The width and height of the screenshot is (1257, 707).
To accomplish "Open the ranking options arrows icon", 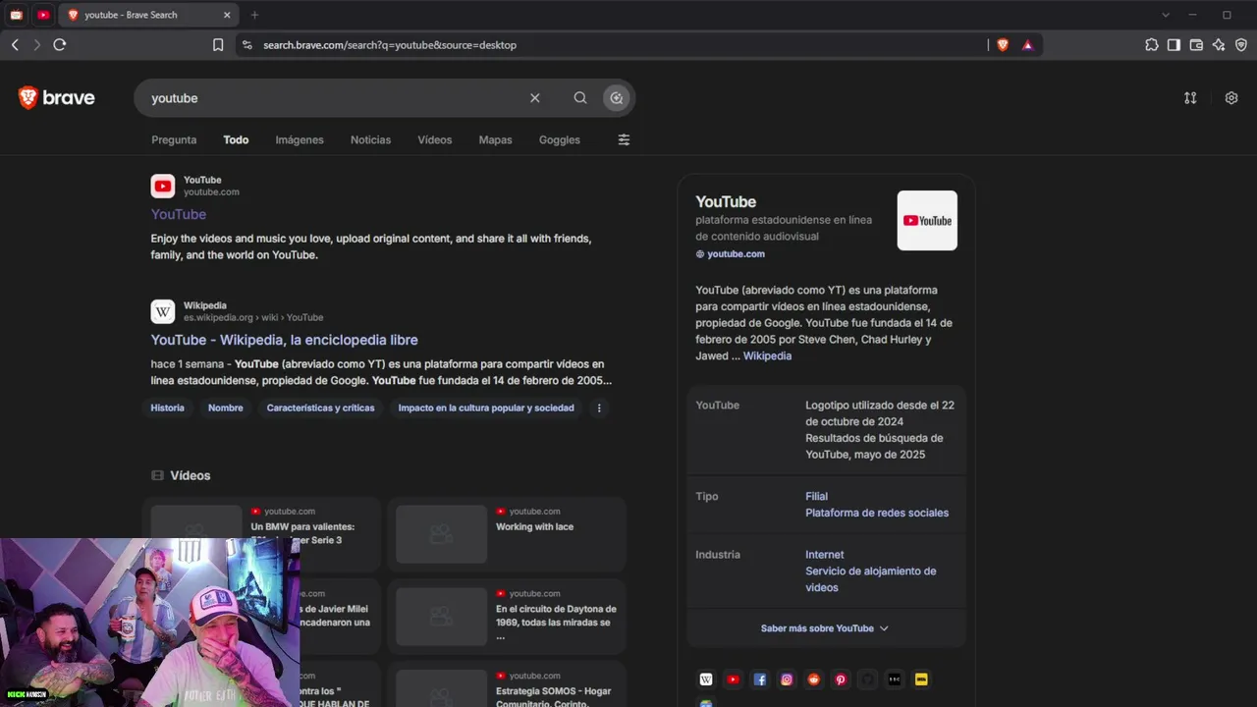I will [1190, 98].
